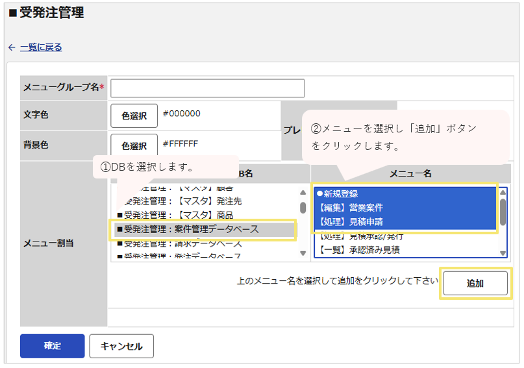Click the 一覧に戻る link
The width and height of the screenshot is (524, 368).
tap(41, 47)
